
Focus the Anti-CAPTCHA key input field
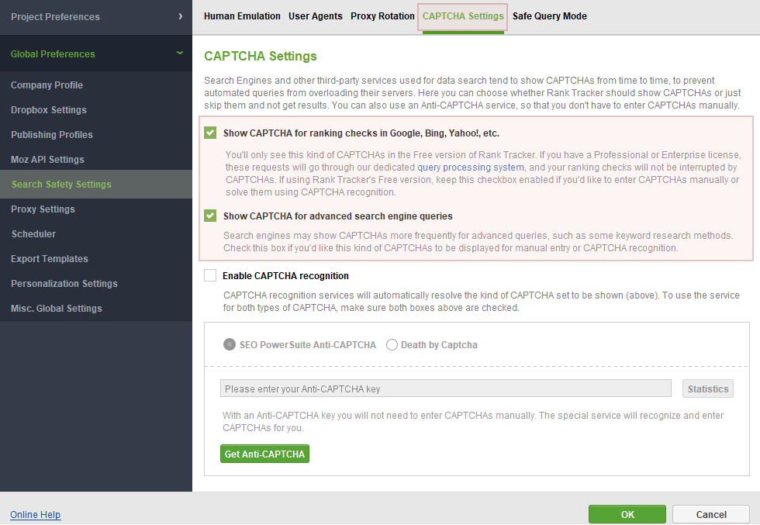click(x=446, y=389)
